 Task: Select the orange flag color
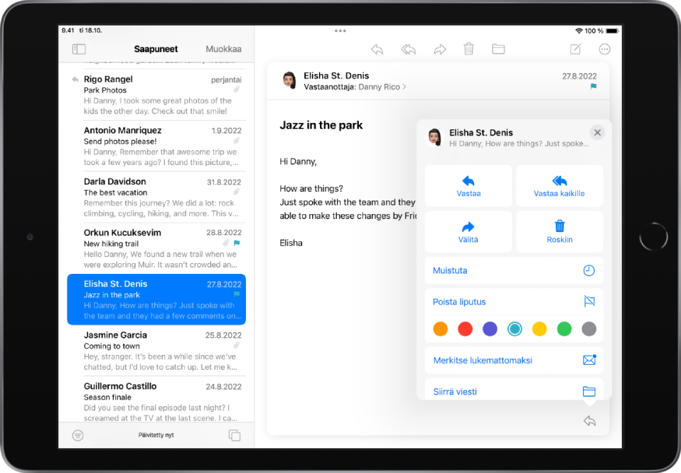pyautogui.click(x=441, y=329)
